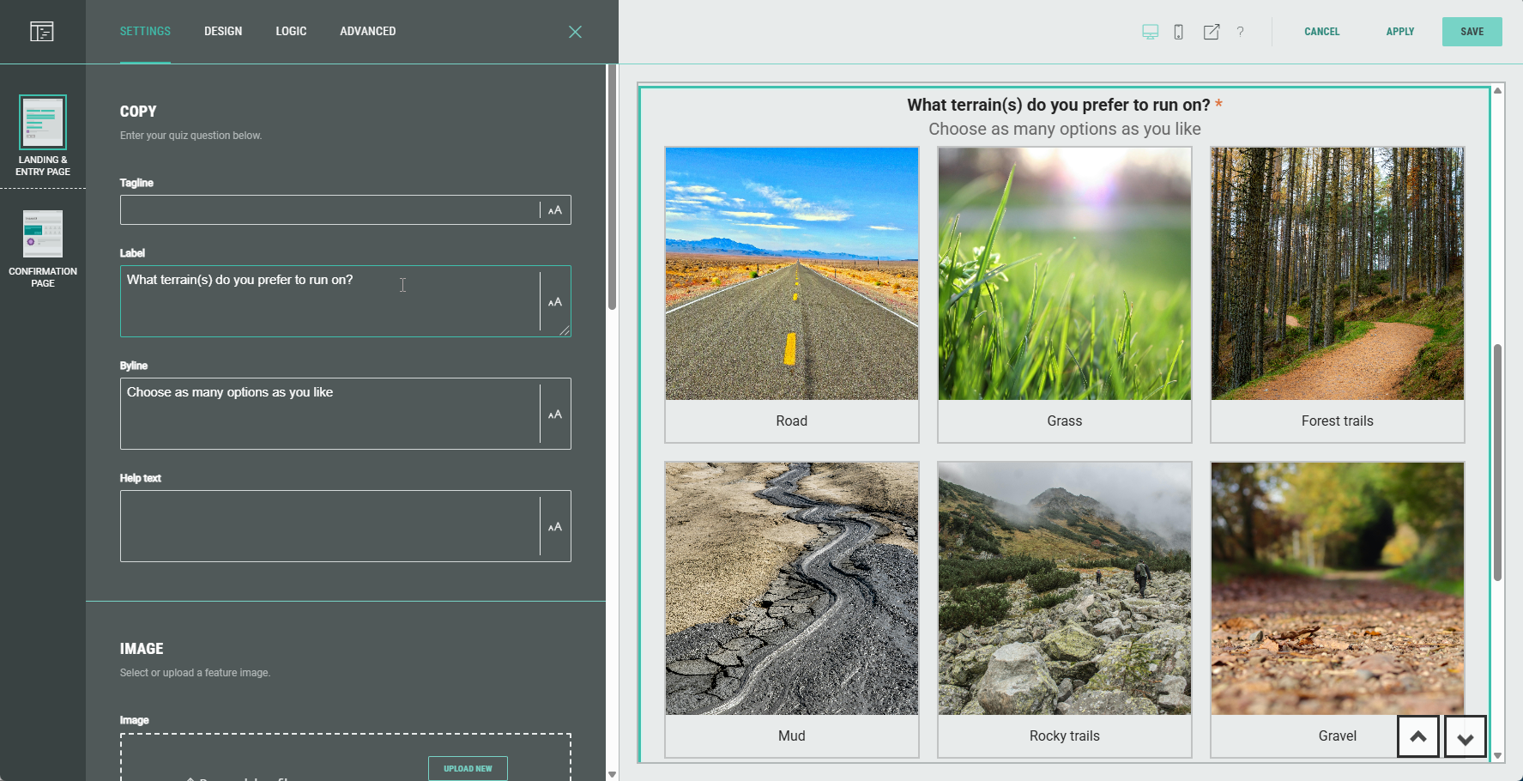Open the form layout icon in top-left corner
Image resolution: width=1523 pixels, height=781 pixels.
(x=42, y=32)
